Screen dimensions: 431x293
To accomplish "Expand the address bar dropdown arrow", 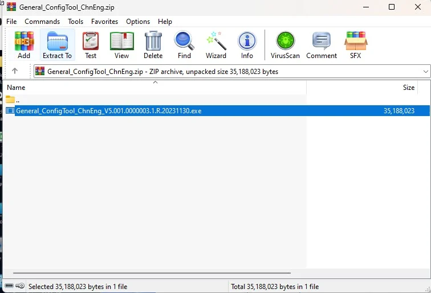I will tap(426, 72).
